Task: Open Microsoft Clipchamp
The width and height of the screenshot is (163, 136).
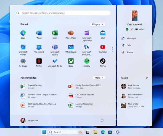Action: point(87,36)
